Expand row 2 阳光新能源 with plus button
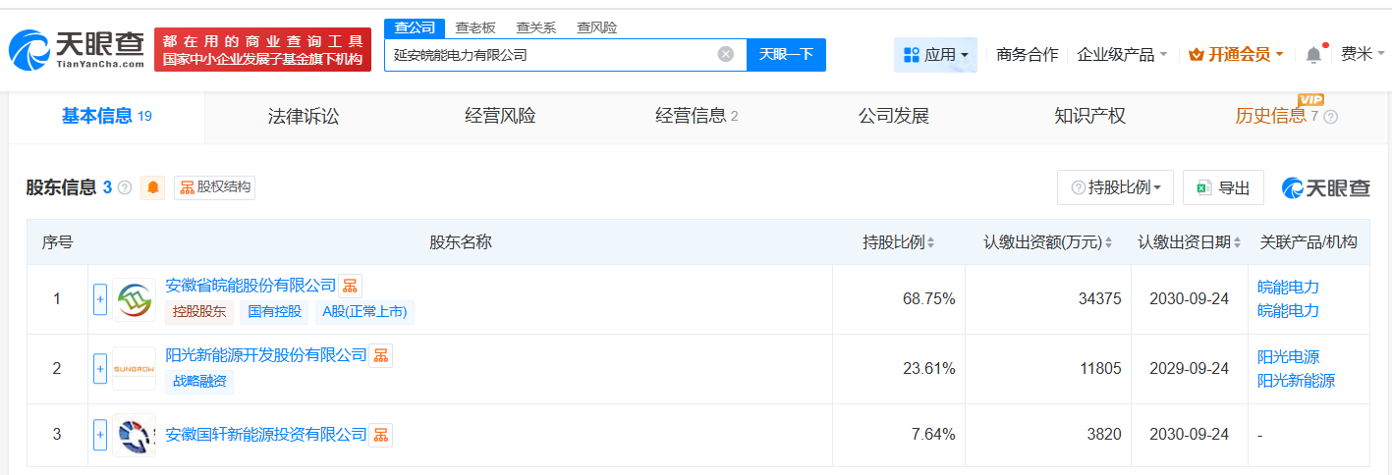The image size is (1392, 475). 100,369
